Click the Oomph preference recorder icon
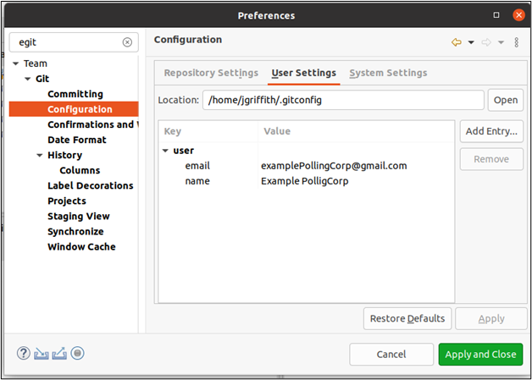 [77, 353]
